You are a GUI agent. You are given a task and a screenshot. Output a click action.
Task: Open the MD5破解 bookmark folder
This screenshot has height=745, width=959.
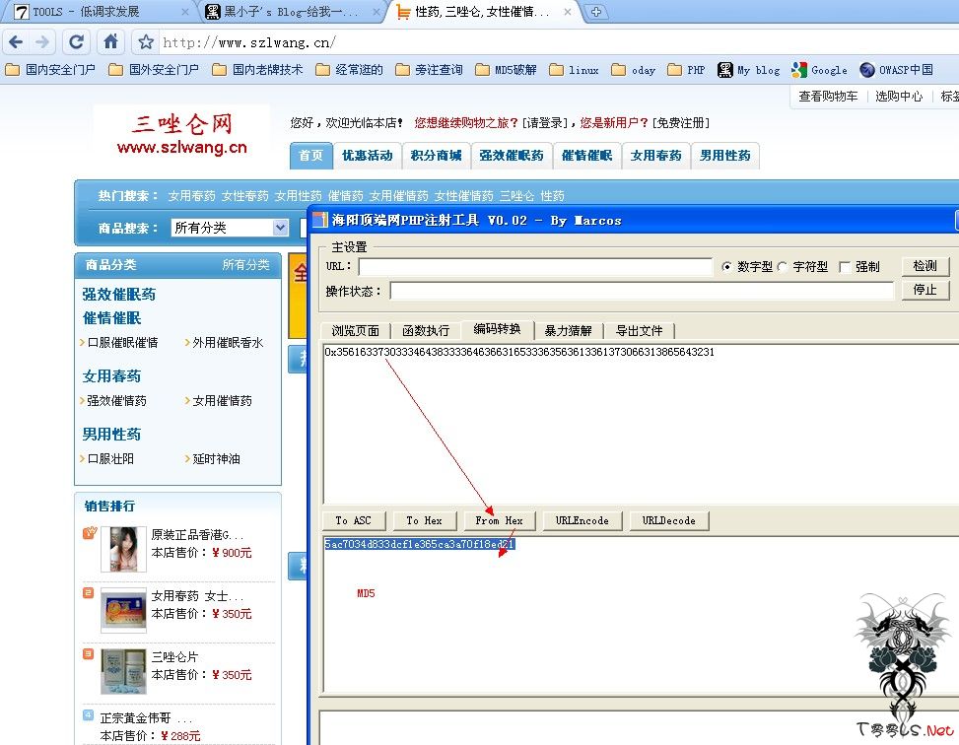coord(506,70)
